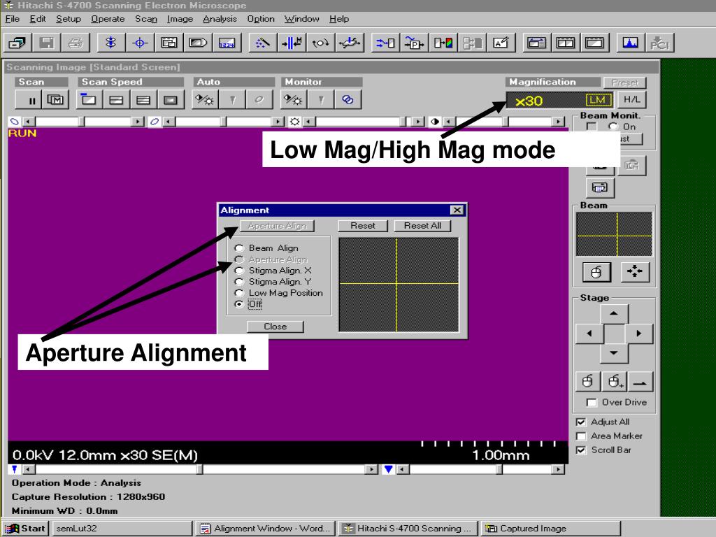
Task: Click the Beam four-arrows center icon
Action: [x=635, y=272]
